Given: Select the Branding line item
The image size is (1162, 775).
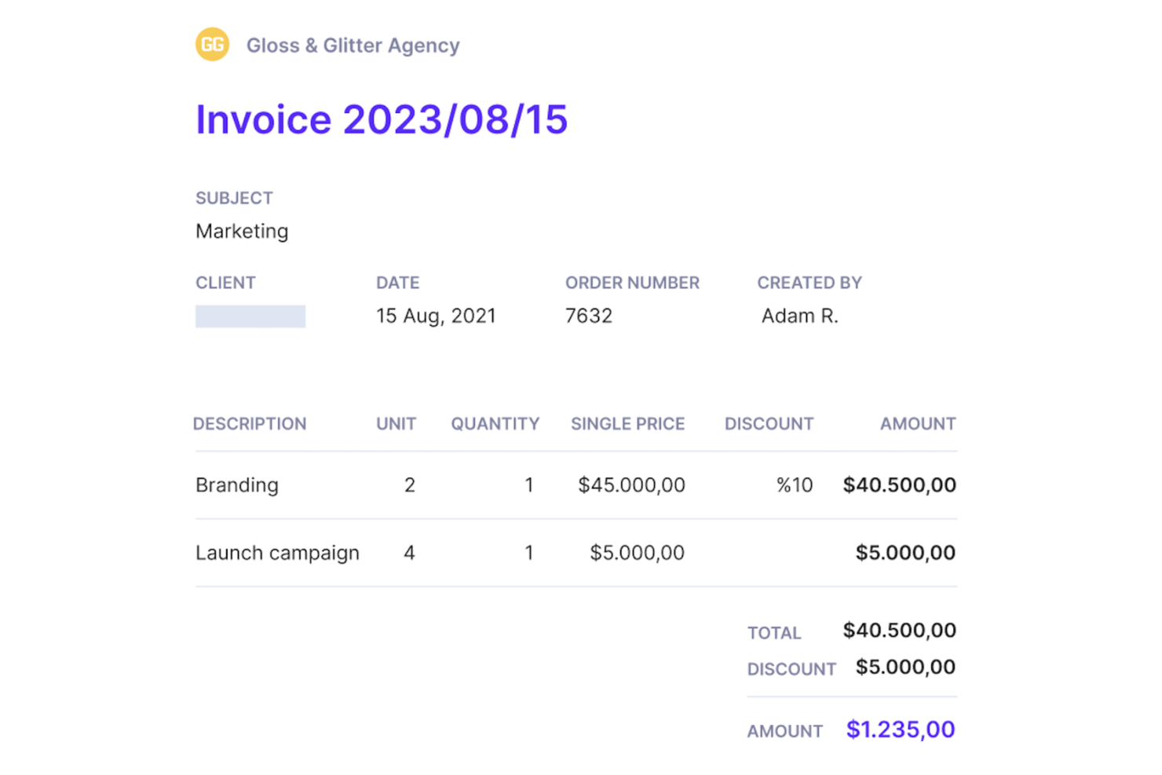Looking at the screenshot, I should pos(237,485).
